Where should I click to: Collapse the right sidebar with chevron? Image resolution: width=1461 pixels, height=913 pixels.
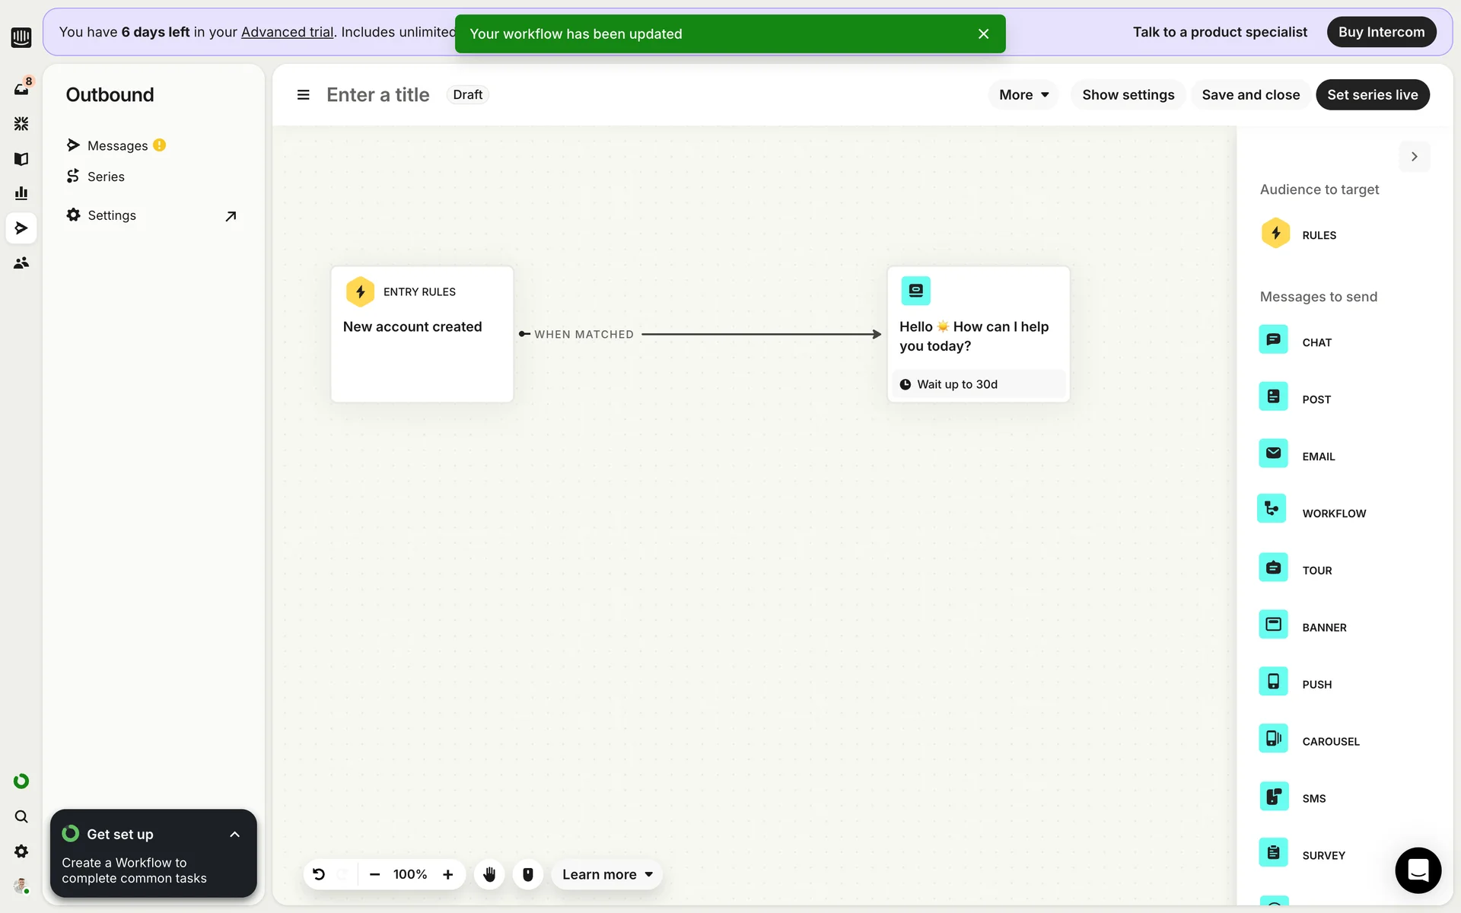coord(1414,157)
